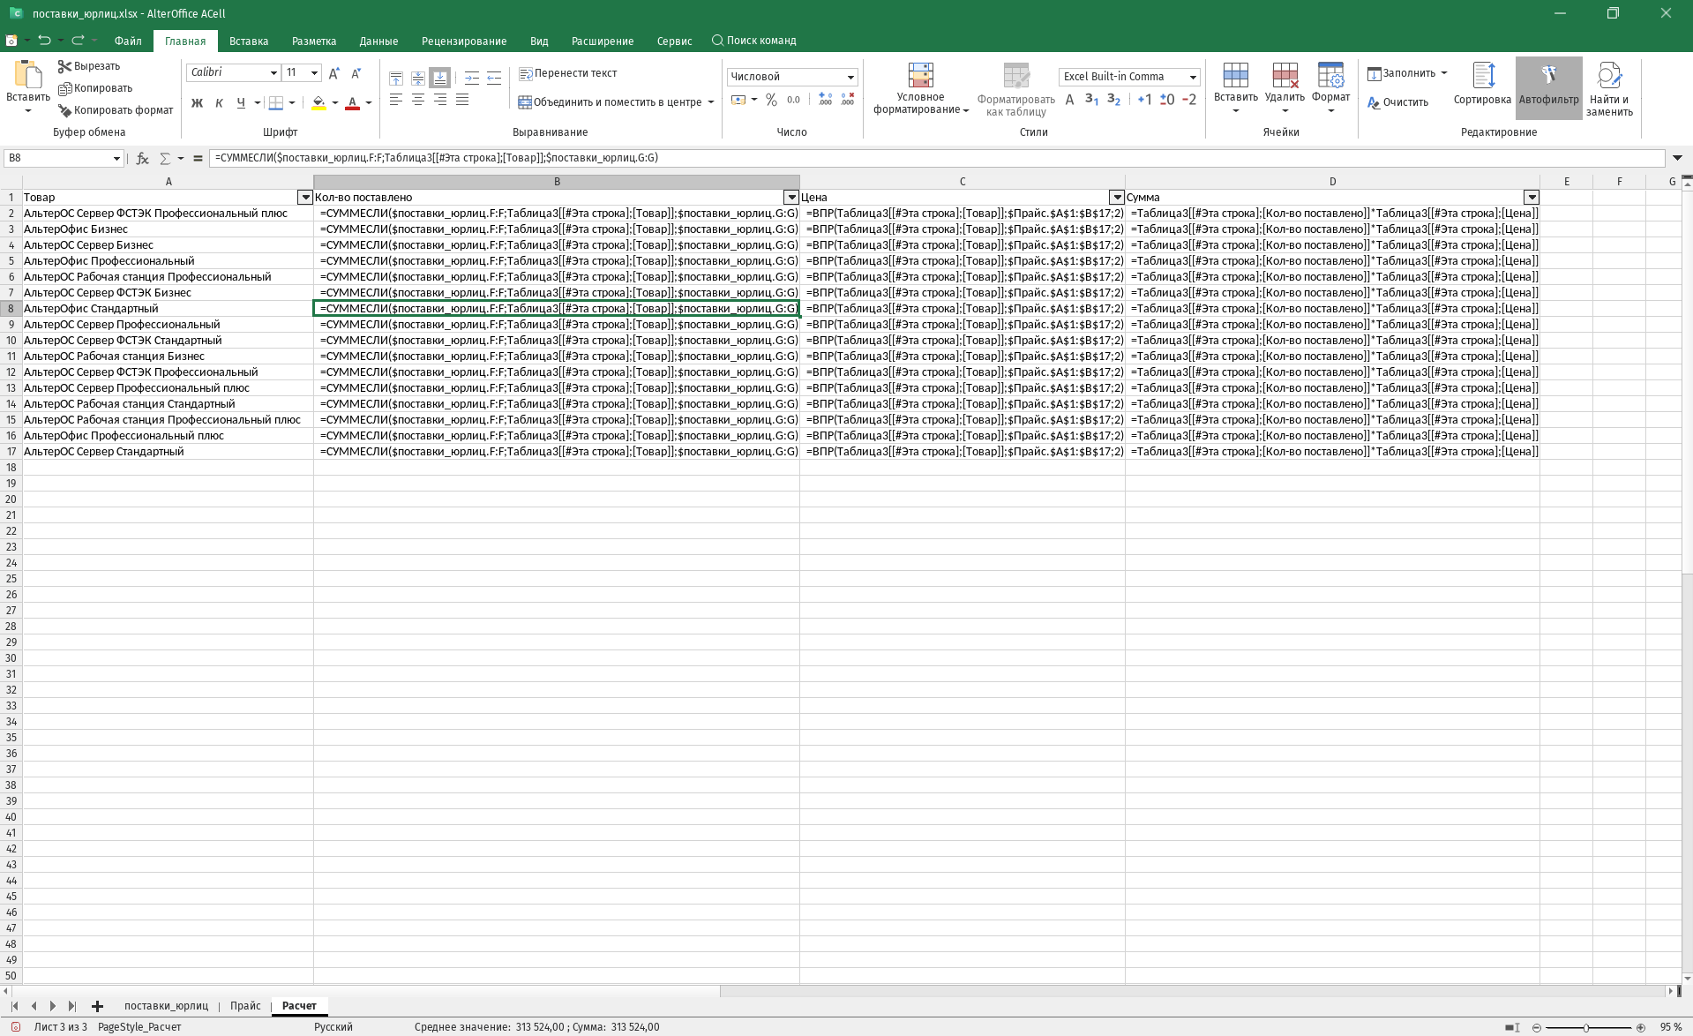Open font color dropdown arrow

click(369, 102)
